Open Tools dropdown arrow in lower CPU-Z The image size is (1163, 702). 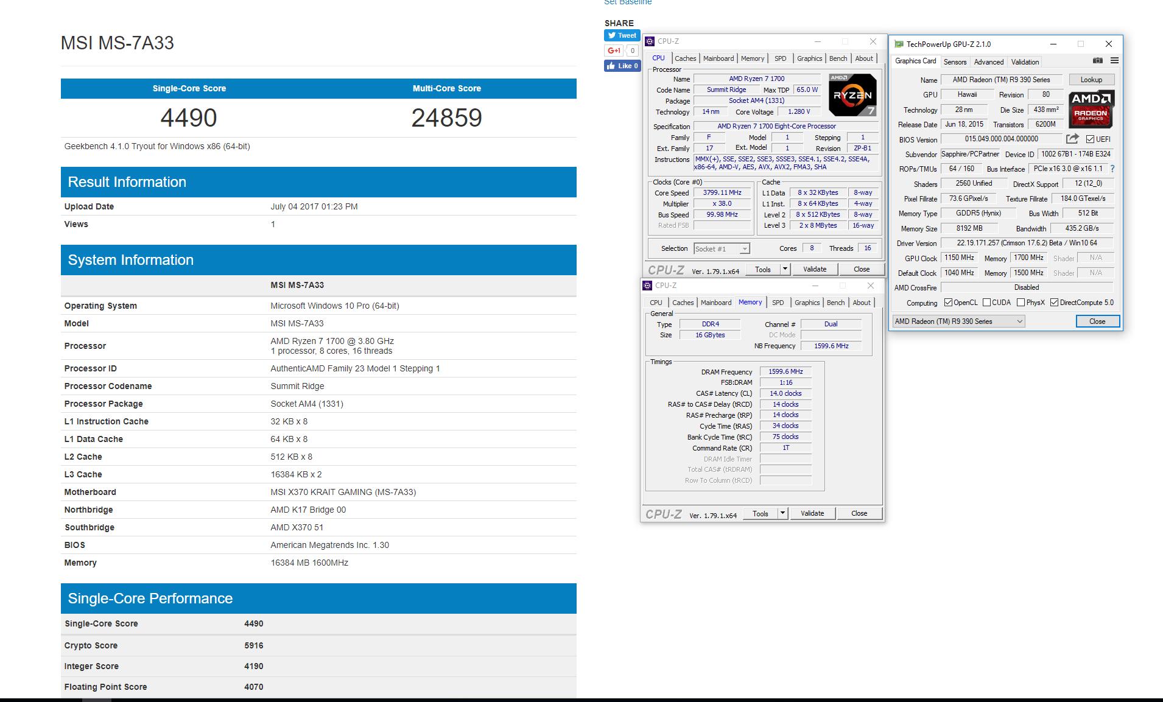pyautogui.click(x=782, y=513)
